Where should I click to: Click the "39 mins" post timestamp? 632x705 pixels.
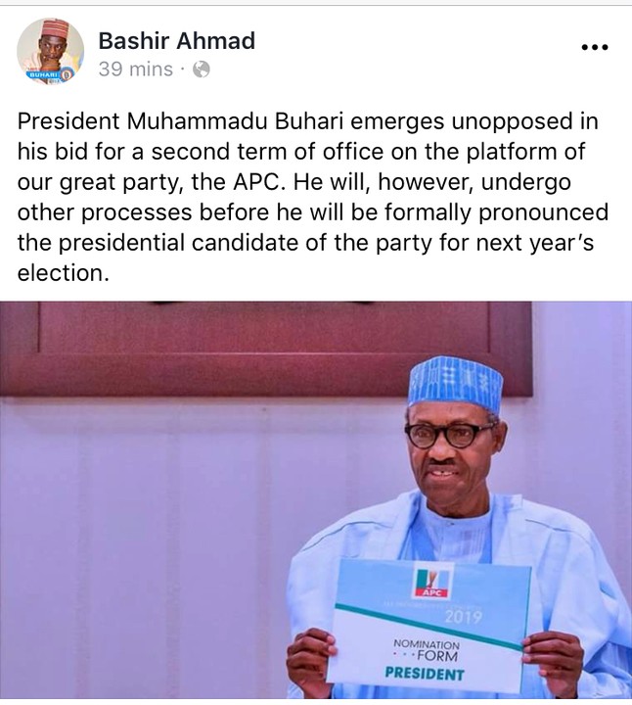135,70
